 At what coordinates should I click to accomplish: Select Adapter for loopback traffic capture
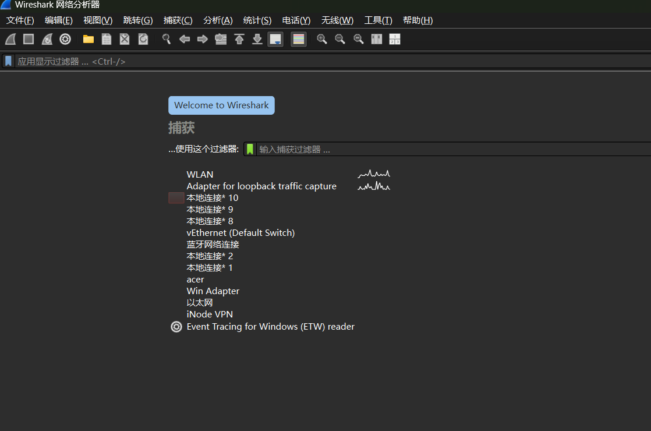click(261, 186)
